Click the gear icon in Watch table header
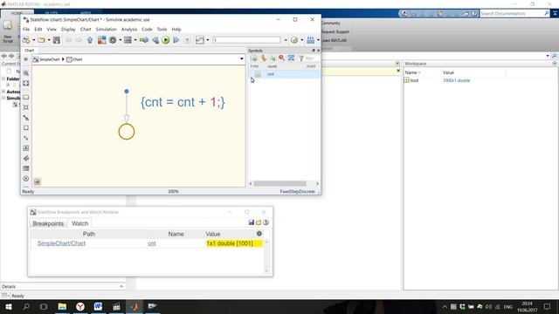Viewport: 559px width, 314px height. click(x=259, y=234)
